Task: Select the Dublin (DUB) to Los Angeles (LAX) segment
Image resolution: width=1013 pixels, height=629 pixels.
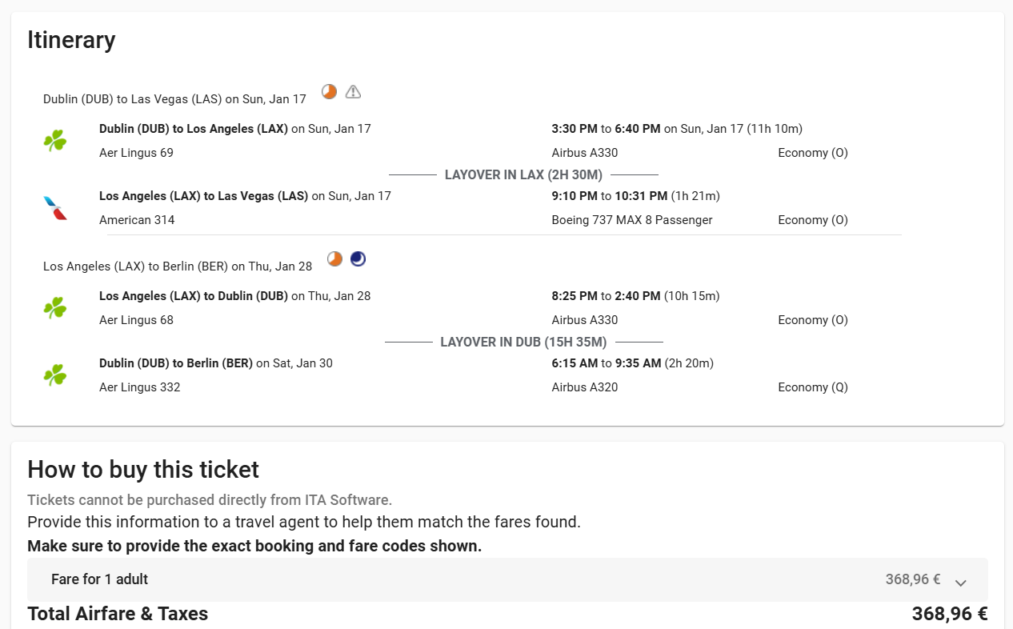Action: point(194,128)
